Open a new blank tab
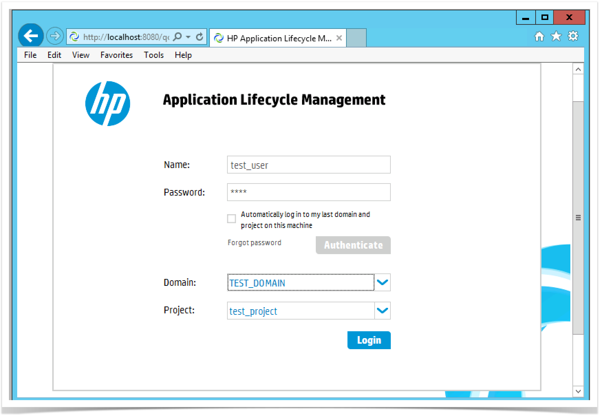Screen dimensions: 602x417 pyautogui.click(x=356, y=38)
